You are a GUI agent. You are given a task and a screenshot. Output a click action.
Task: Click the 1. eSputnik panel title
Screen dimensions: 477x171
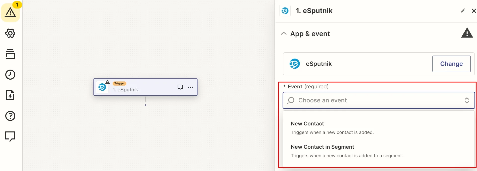(x=314, y=11)
